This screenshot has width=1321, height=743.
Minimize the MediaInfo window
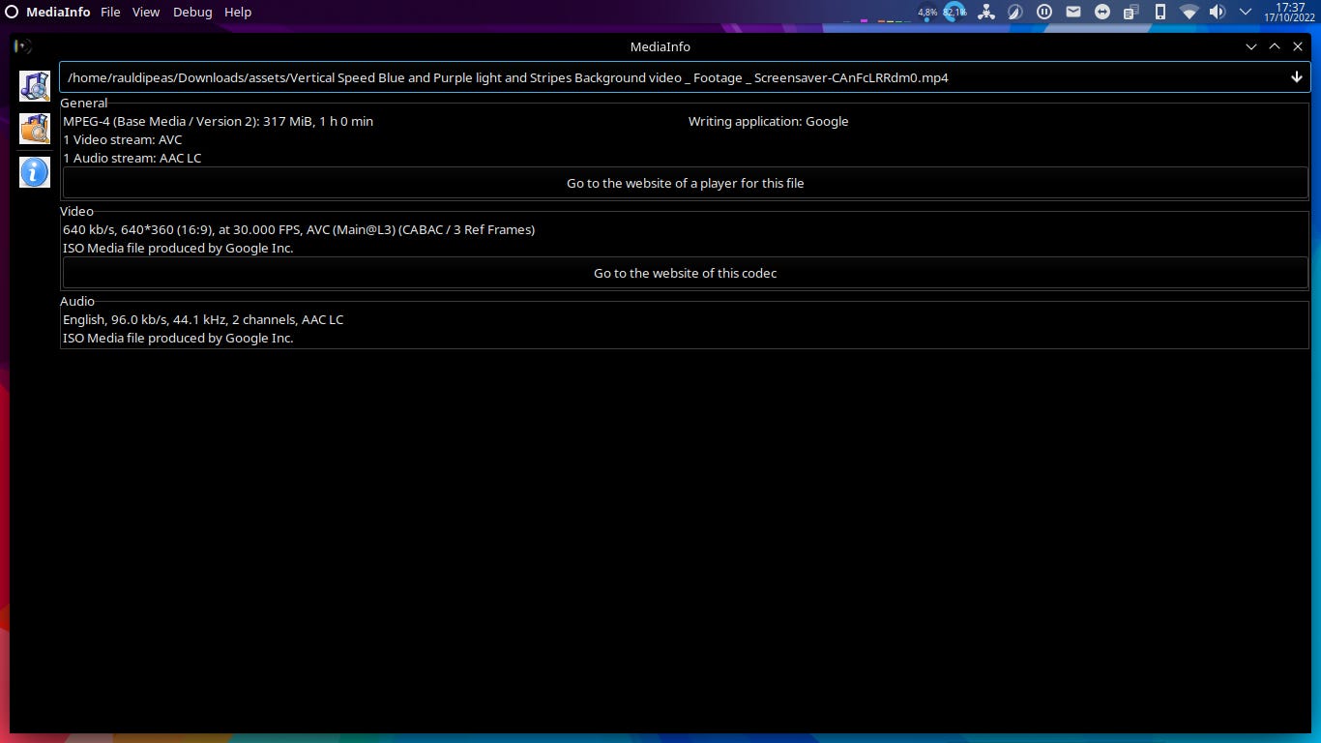1251,46
